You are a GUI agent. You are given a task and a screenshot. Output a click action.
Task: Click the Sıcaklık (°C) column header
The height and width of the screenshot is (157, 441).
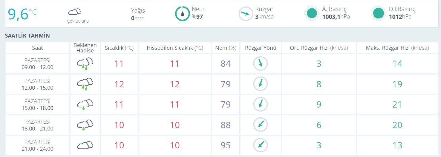point(119,48)
